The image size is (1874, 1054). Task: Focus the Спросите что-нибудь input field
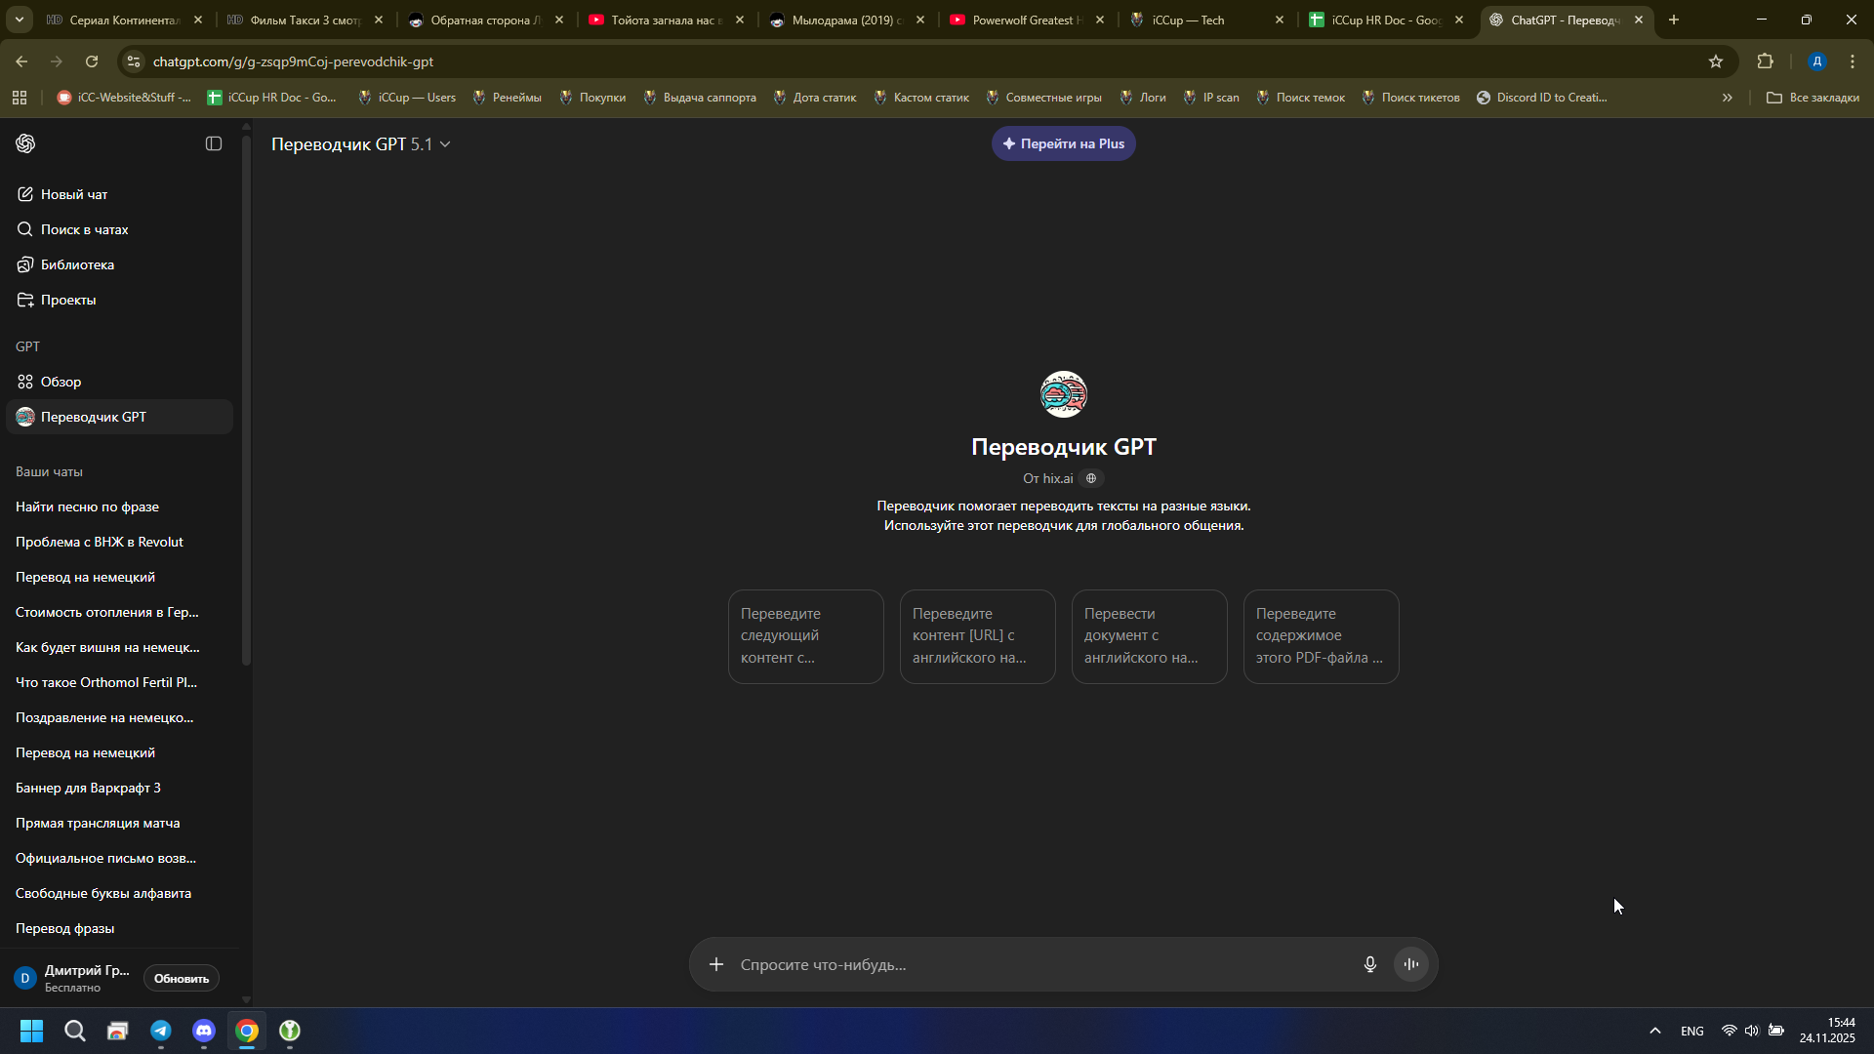pos(1035,964)
